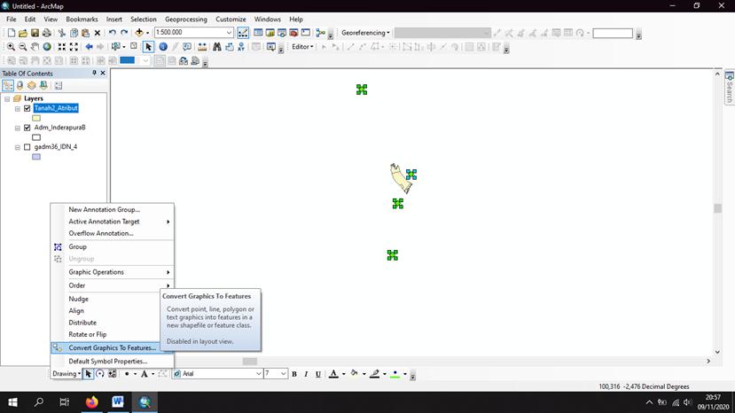Choose Default Symbol Properties option
The image size is (735, 413).
113,362
